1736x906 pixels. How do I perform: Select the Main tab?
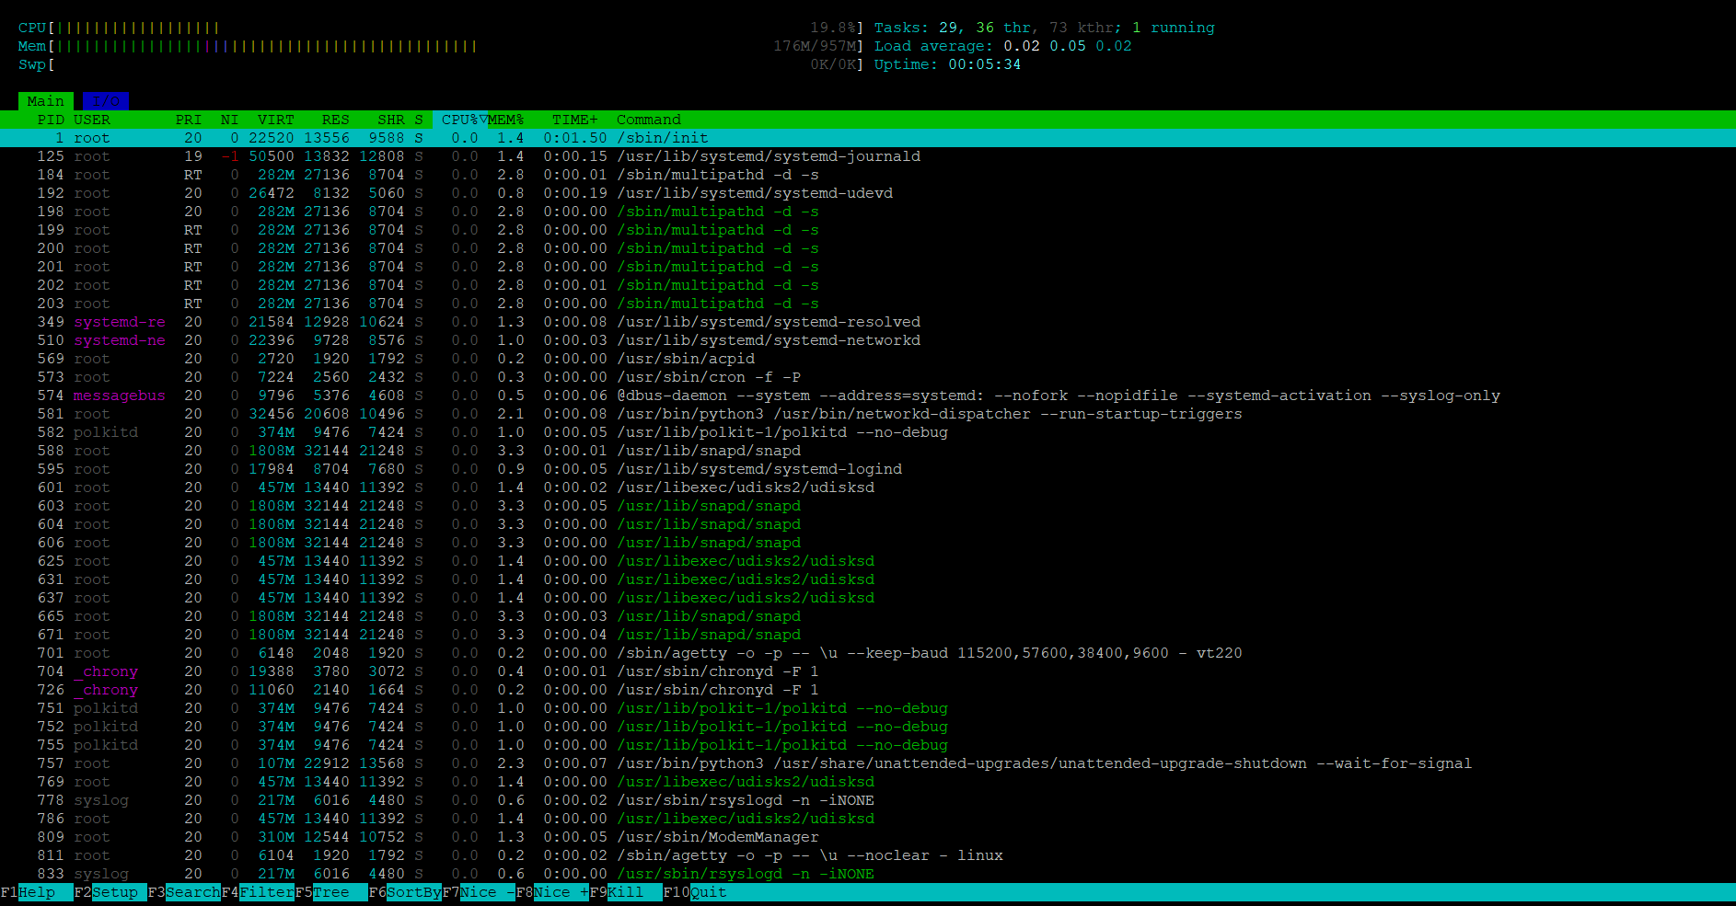coord(44,100)
